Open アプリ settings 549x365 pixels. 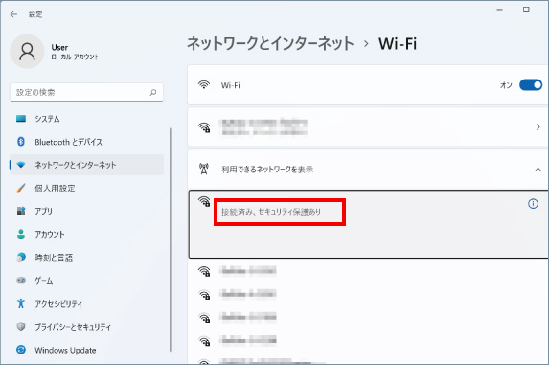point(86,211)
